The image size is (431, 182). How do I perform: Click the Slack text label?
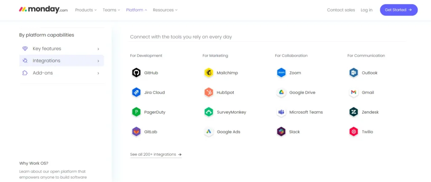click(x=294, y=132)
